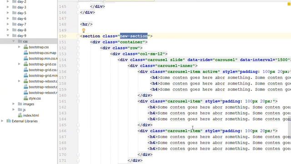Click "col-sm-12" class value on line 153

click(151, 54)
